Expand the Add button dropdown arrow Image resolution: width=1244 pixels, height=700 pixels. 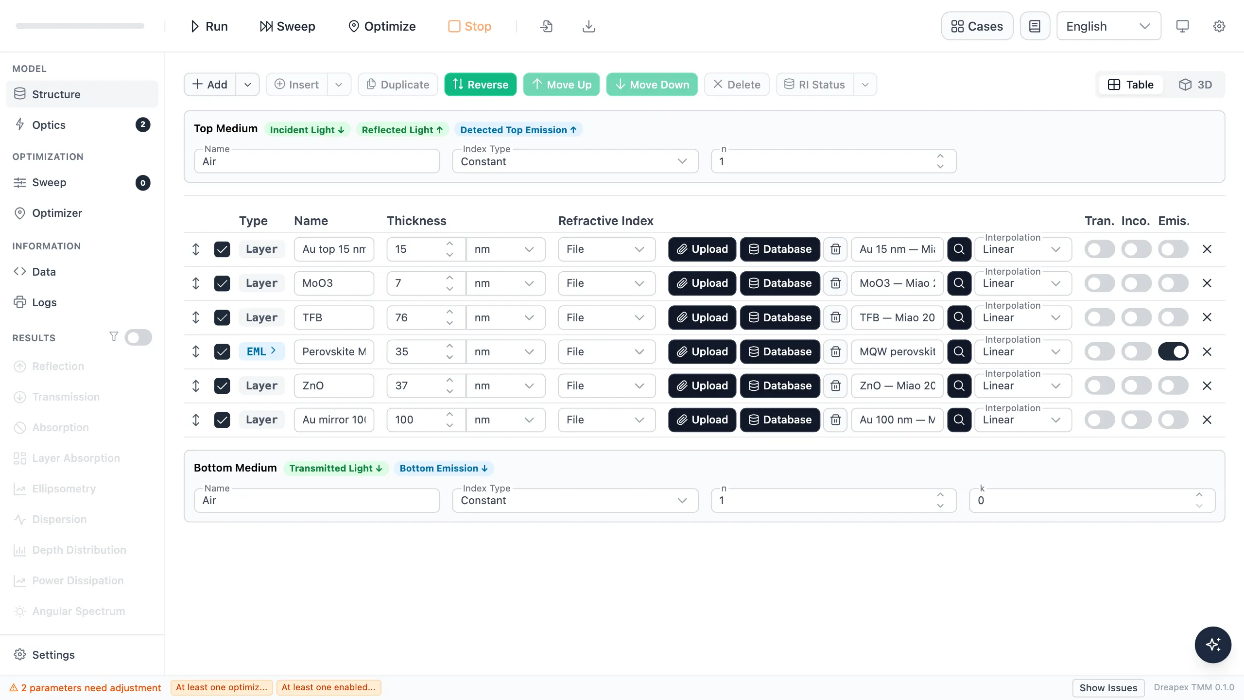click(x=248, y=85)
